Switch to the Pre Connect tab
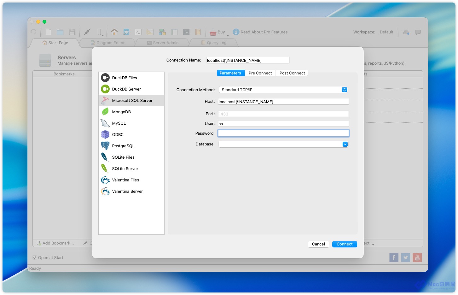 click(x=260, y=73)
